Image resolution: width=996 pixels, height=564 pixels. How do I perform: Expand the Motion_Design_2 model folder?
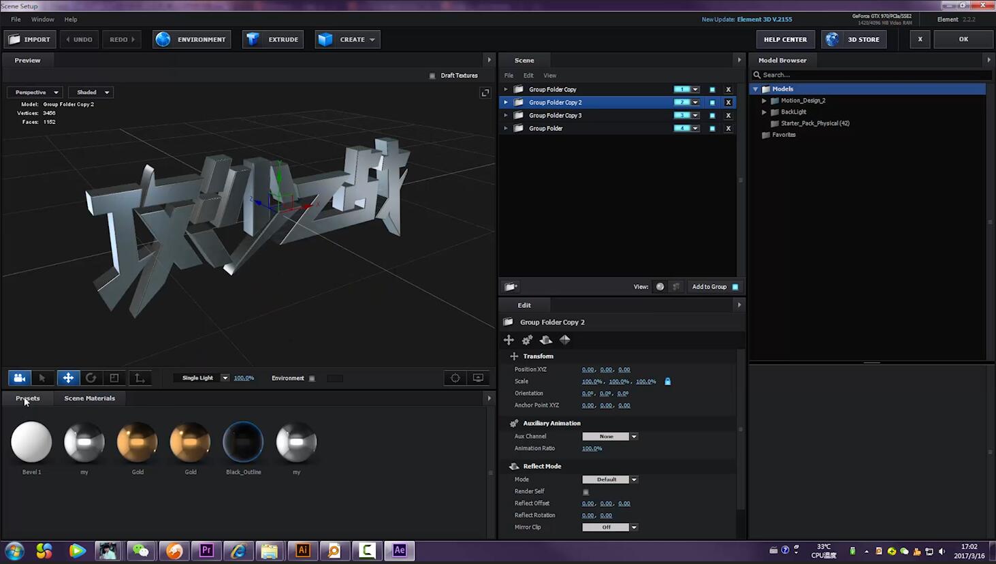coord(765,101)
